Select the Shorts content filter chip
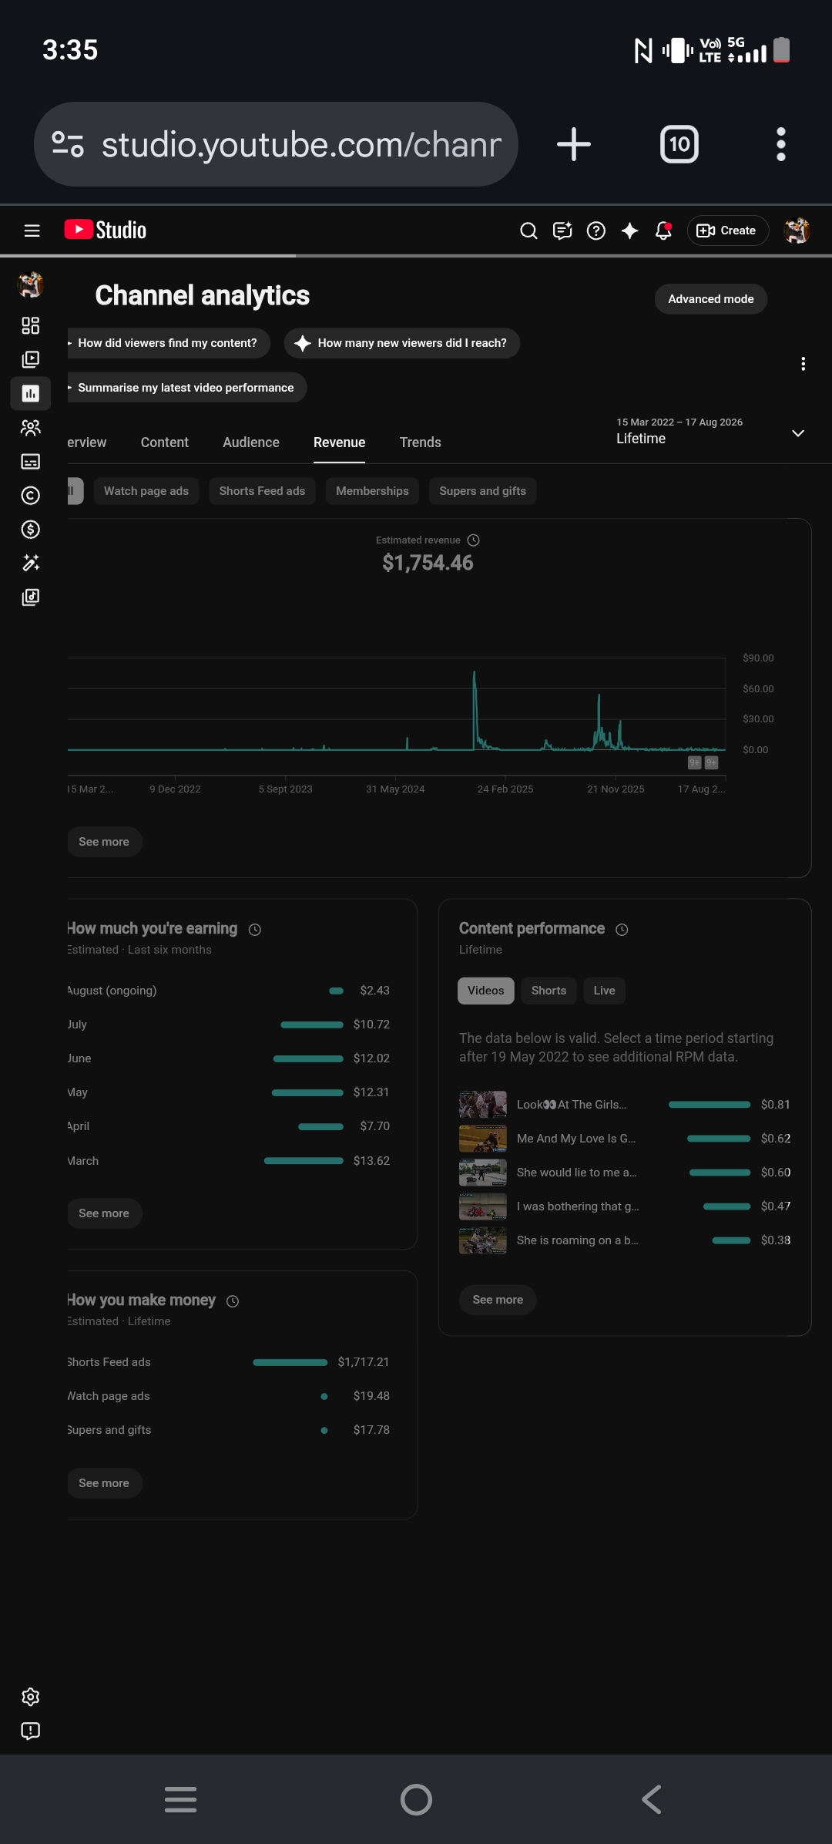Screen dimensions: 832x1844 click(549, 991)
